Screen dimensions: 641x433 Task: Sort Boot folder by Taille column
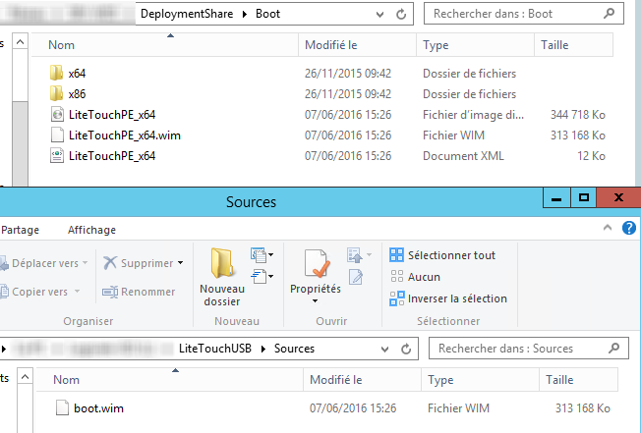pos(554,45)
